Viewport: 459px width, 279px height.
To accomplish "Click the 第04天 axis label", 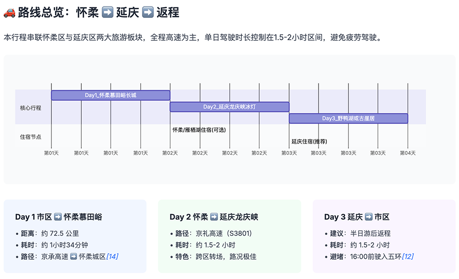I will pyautogui.click(x=407, y=152).
